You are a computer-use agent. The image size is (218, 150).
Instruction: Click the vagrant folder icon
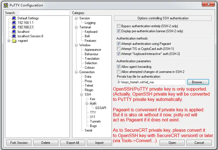(x=14, y=41)
